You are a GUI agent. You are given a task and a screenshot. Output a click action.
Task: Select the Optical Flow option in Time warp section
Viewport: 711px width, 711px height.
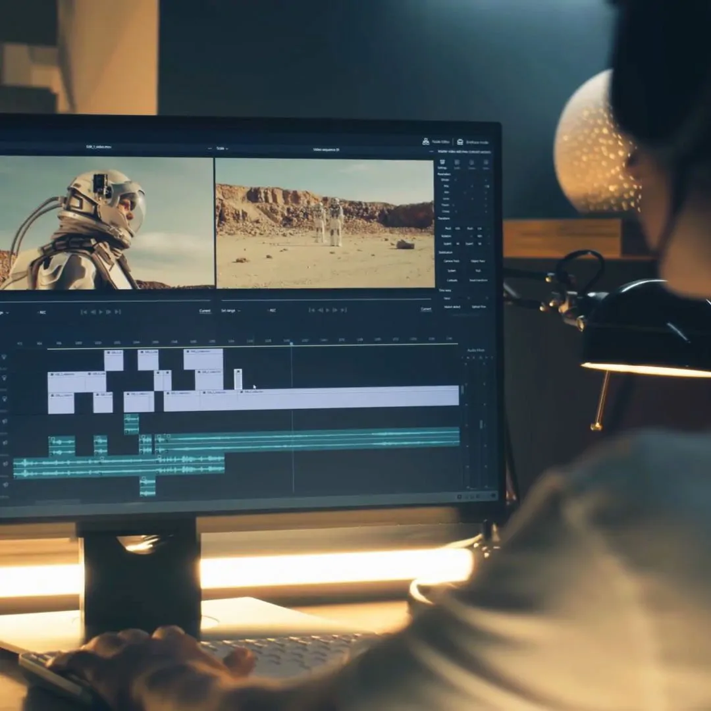click(x=479, y=307)
